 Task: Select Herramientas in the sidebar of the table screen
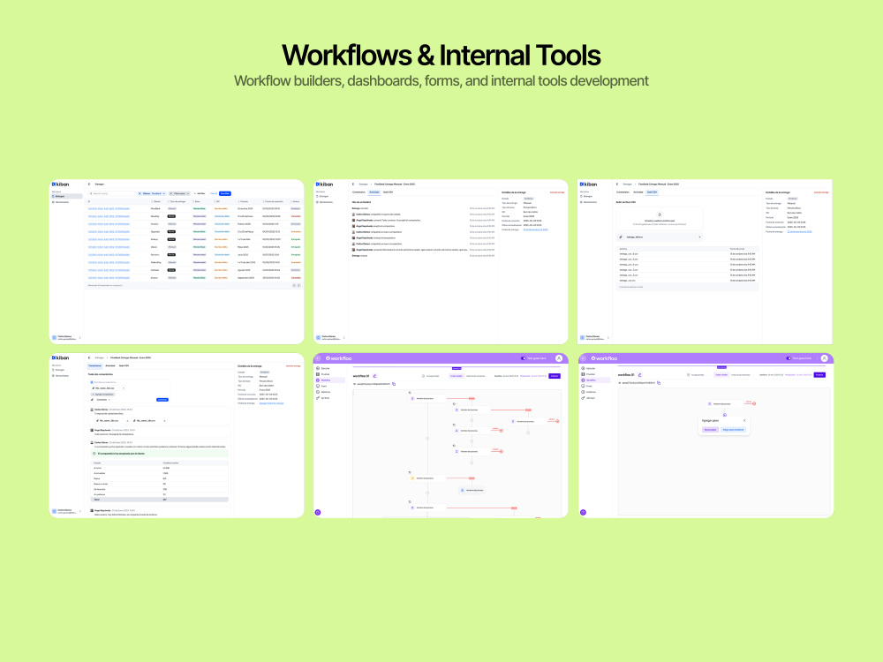(x=67, y=202)
